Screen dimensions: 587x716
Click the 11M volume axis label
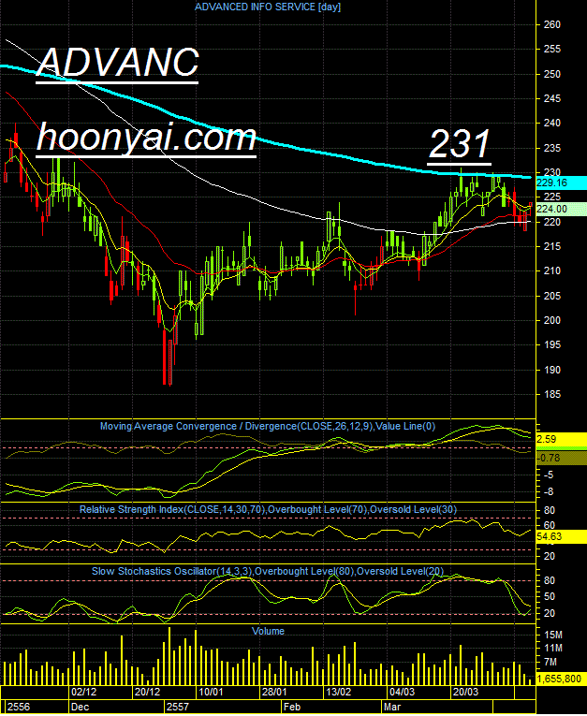[x=553, y=648]
